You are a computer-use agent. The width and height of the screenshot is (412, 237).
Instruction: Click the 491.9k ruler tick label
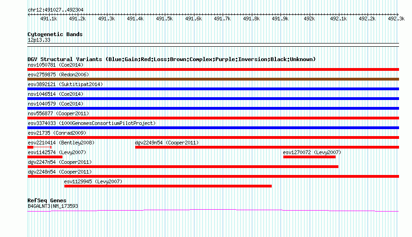click(x=280, y=19)
